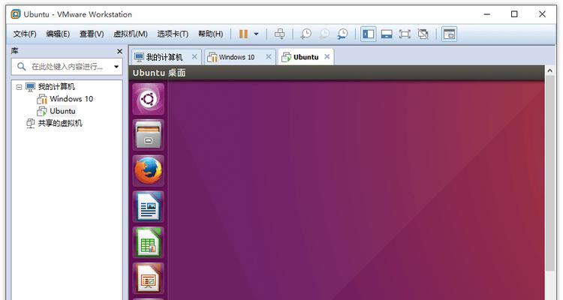Toggle the library sidebar view icon

369,34
